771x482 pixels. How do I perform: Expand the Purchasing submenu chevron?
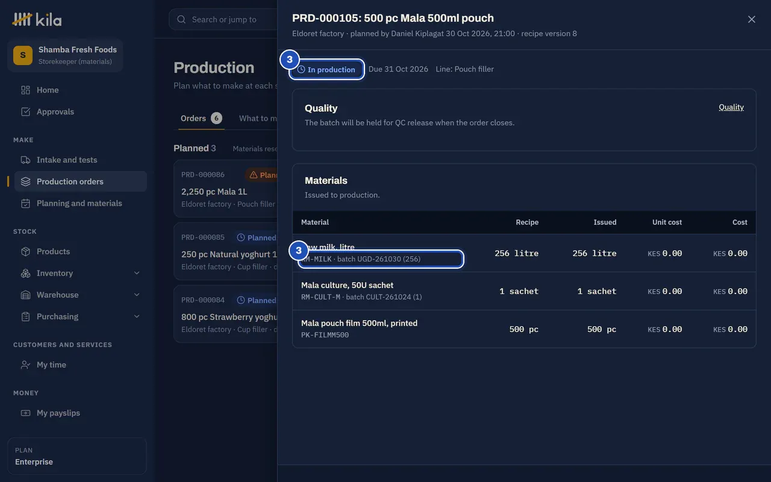(137, 316)
